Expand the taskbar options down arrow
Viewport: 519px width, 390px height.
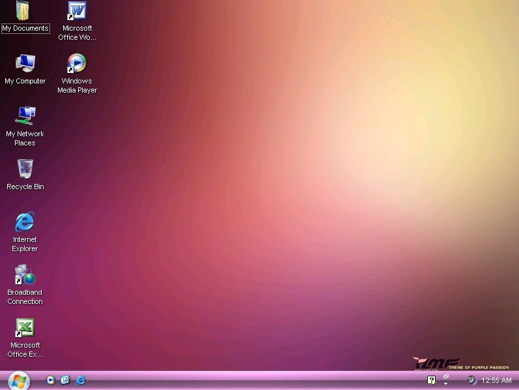pos(446,384)
